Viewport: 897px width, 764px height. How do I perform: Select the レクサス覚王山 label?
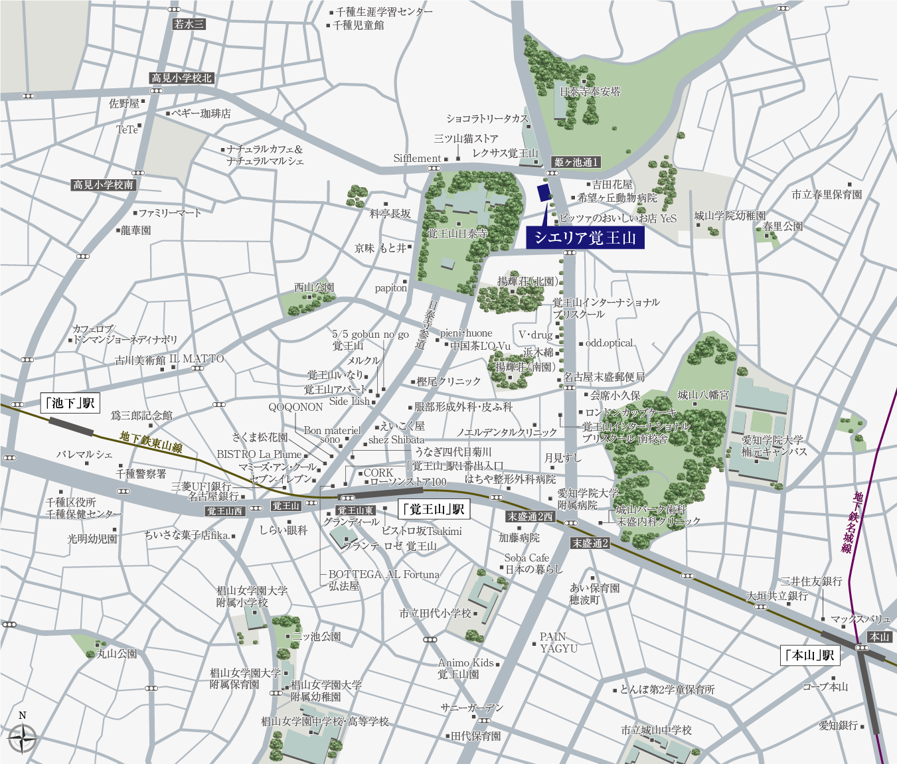point(505,153)
